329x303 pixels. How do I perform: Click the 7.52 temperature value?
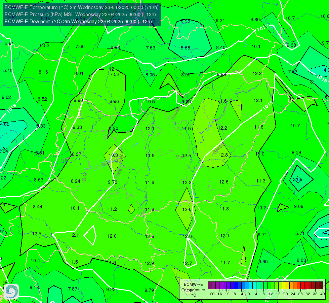tap(115, 74)
